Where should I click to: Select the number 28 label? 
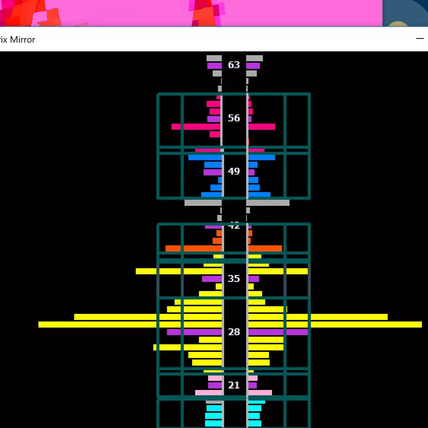[x=234, y=332]
